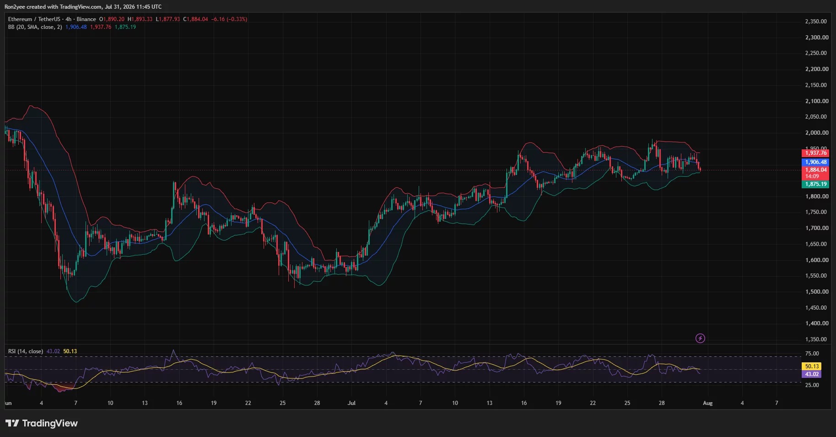
Task: Click the 1,350.00 price axis label
Action: (x=817, y=339)
